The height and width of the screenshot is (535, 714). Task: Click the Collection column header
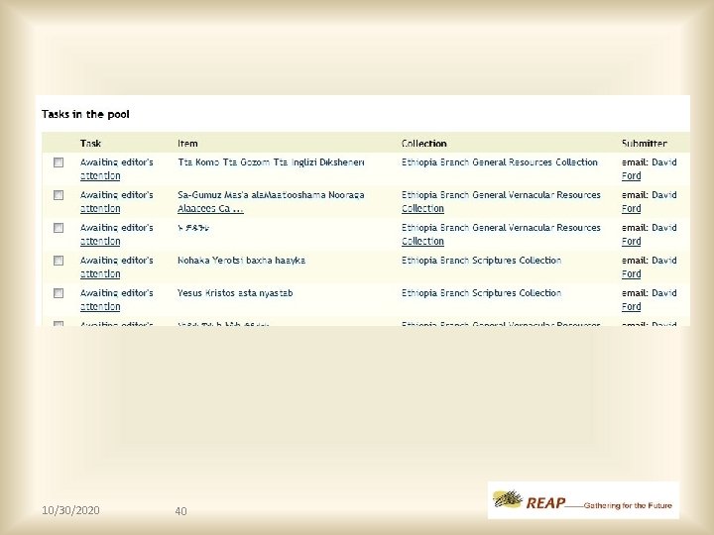click(x=424, y=144)
